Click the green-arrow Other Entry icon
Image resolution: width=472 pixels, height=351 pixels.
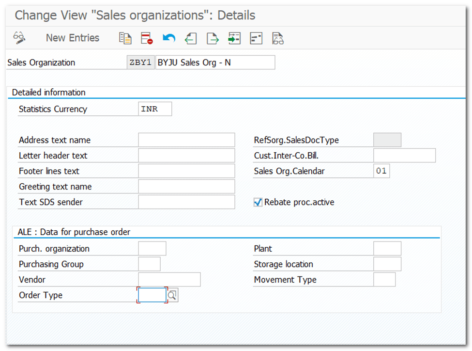(x=234, y=38)
